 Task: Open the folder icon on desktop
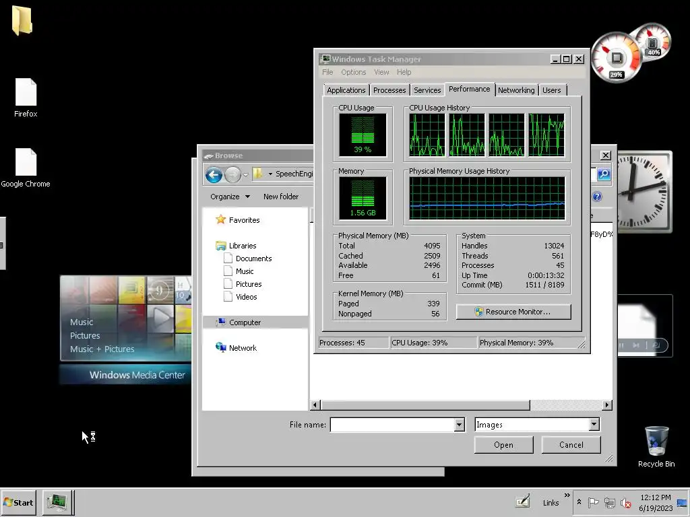(x=22, y=21)
